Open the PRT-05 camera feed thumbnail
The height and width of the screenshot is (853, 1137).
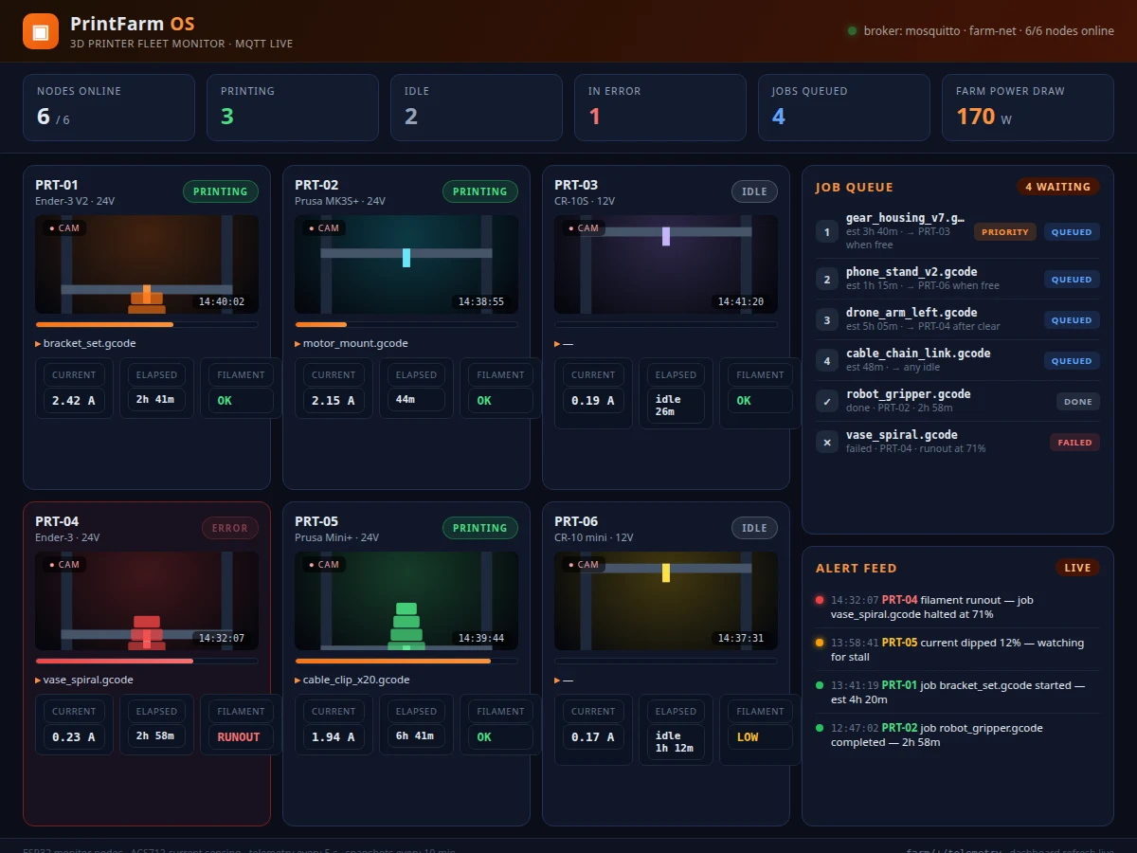pos(406,601)
